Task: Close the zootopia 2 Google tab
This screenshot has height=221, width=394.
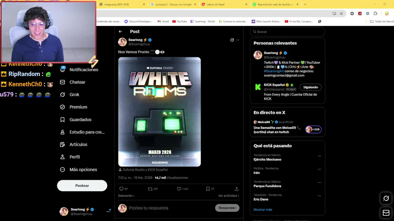Action: tap(195, 4)
